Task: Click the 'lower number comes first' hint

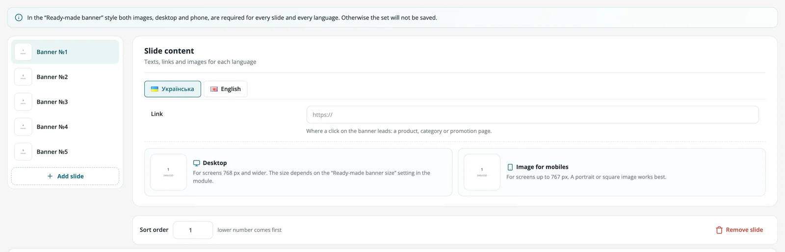Action: tap(250, 230)
